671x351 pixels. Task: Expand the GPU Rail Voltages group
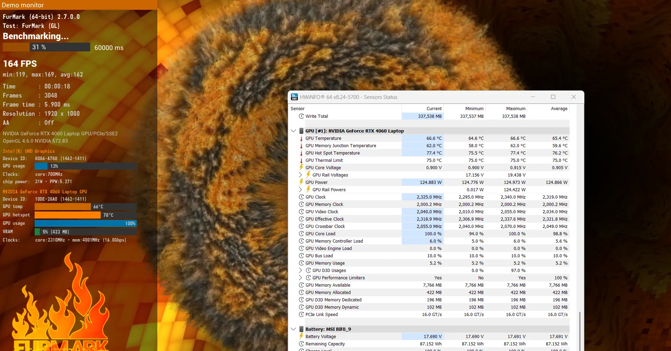(300, 175)
